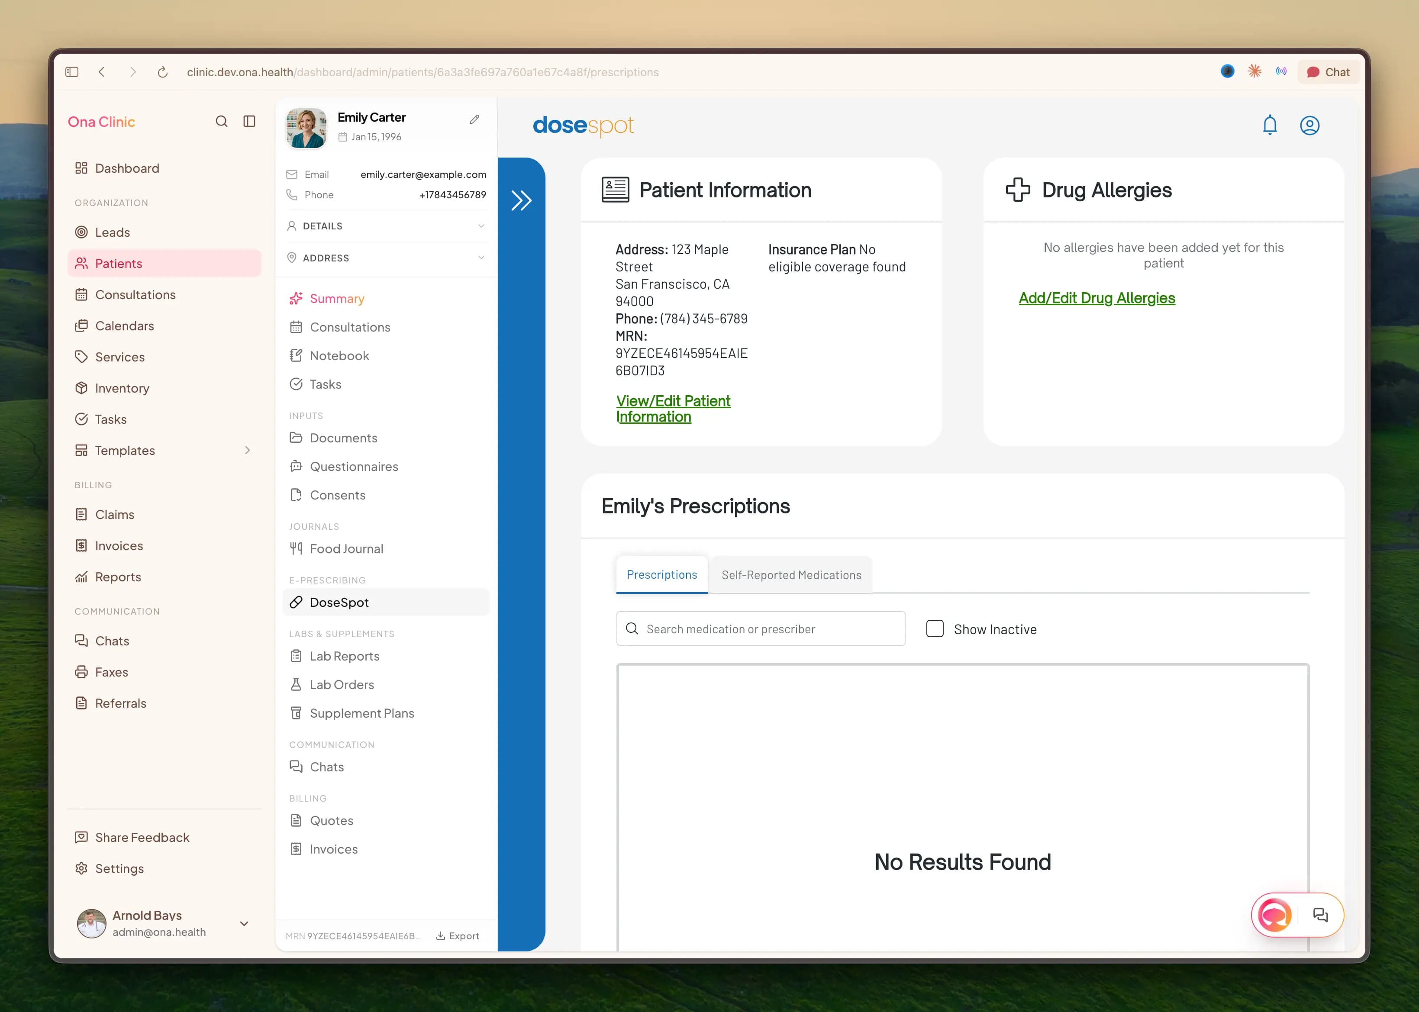Click the Export button
This screenshot has height=1012, width=1419.
point(458,936)
